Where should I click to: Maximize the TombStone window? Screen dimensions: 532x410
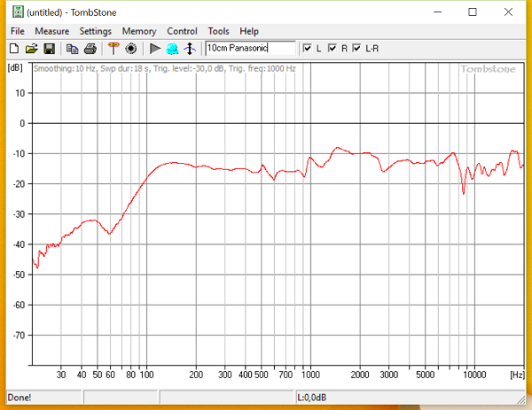click(x=473, y=12)
